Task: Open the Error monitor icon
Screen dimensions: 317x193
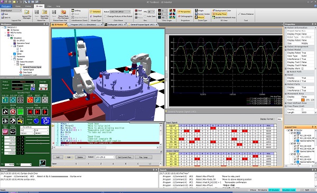Action: point(13,112)
